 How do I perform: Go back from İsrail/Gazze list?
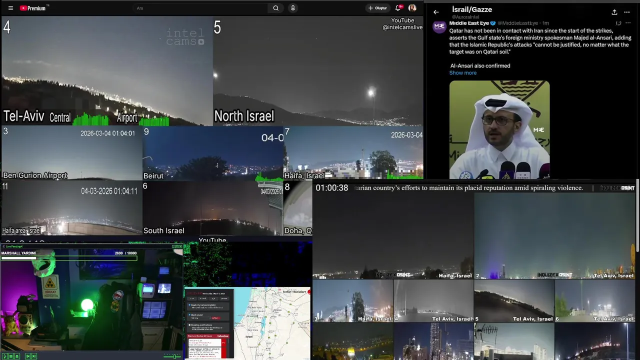(436, 12)
